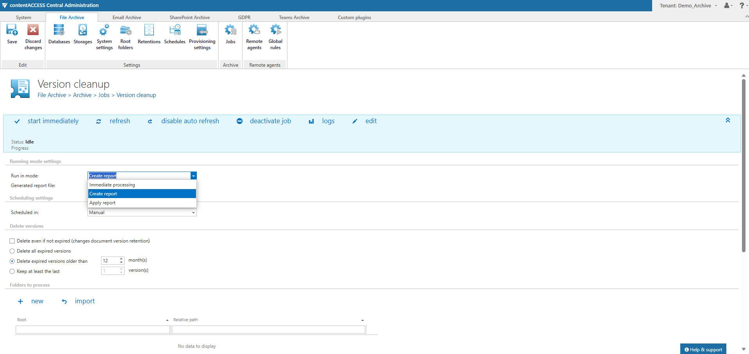Decrease the months value stepper

coord(121,262)
